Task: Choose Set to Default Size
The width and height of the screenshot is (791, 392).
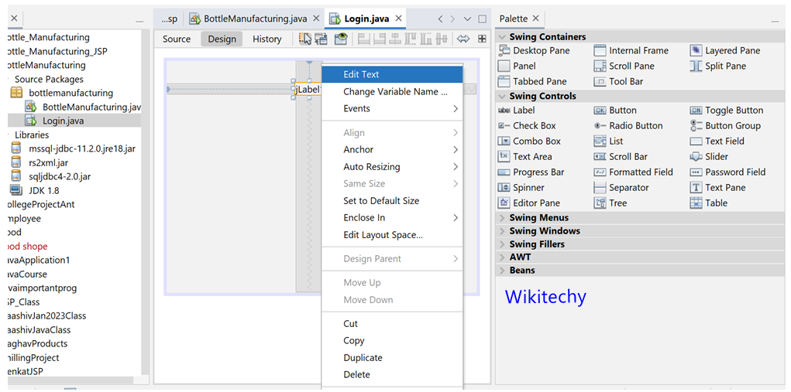Action: (x=393, y=201)
